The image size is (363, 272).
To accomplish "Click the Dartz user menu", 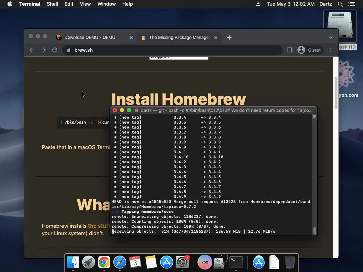I will point(326,4).
